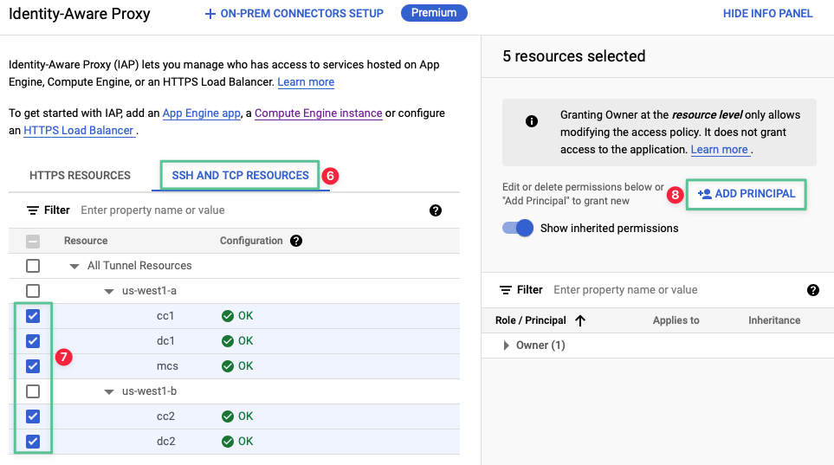Click Hide Info Panel button
The width and height of the screenshot is (834, 465).
[x=767, y=14]
